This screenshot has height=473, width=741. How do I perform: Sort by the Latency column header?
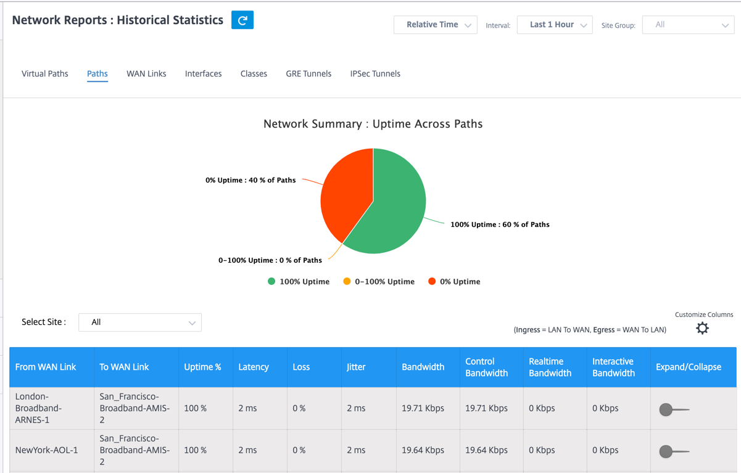tap(260, 367)
